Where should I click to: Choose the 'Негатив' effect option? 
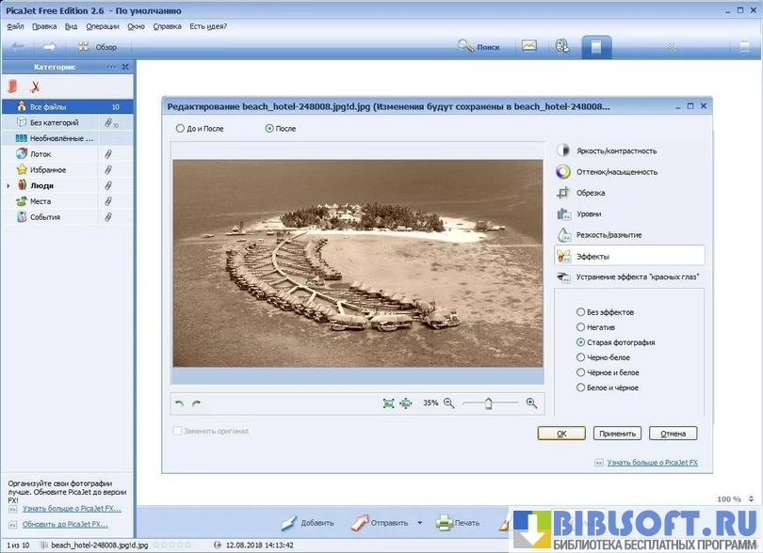click(580, 327)
